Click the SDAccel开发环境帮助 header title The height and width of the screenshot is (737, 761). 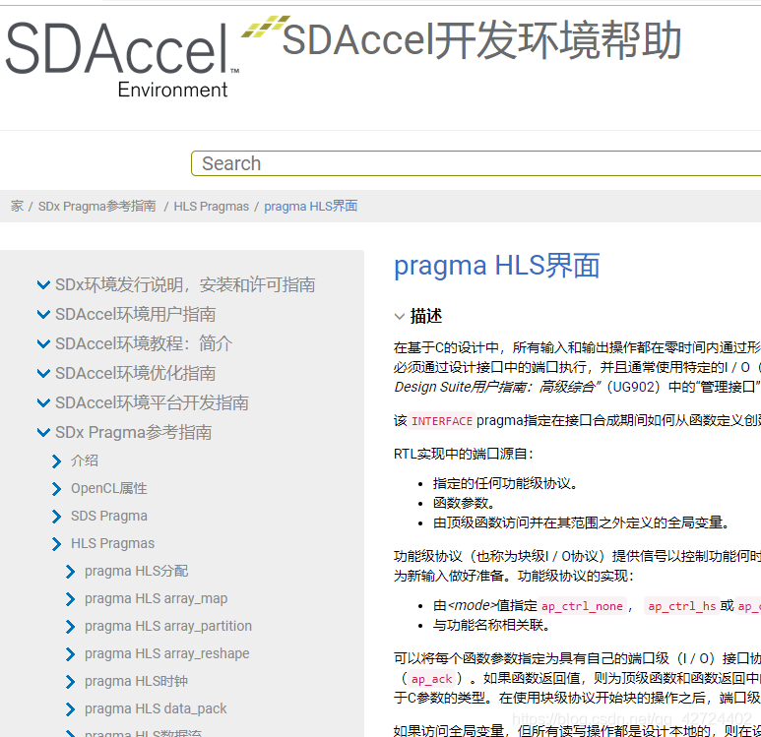click(x=482, y=40)
